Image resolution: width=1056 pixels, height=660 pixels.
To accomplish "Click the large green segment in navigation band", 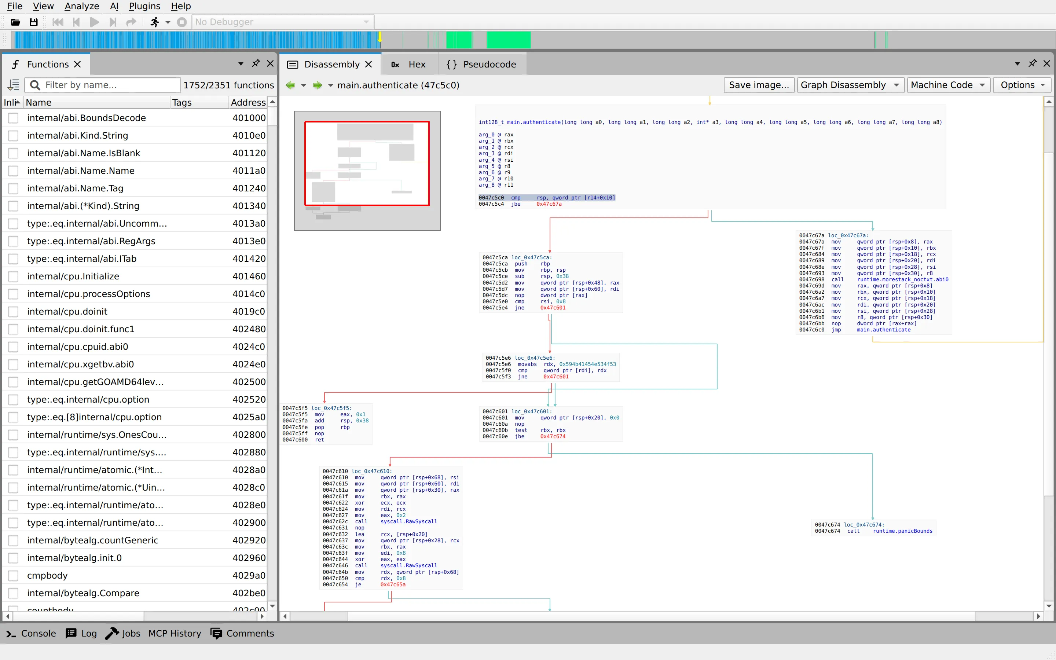I will click(x=508, y=40).
